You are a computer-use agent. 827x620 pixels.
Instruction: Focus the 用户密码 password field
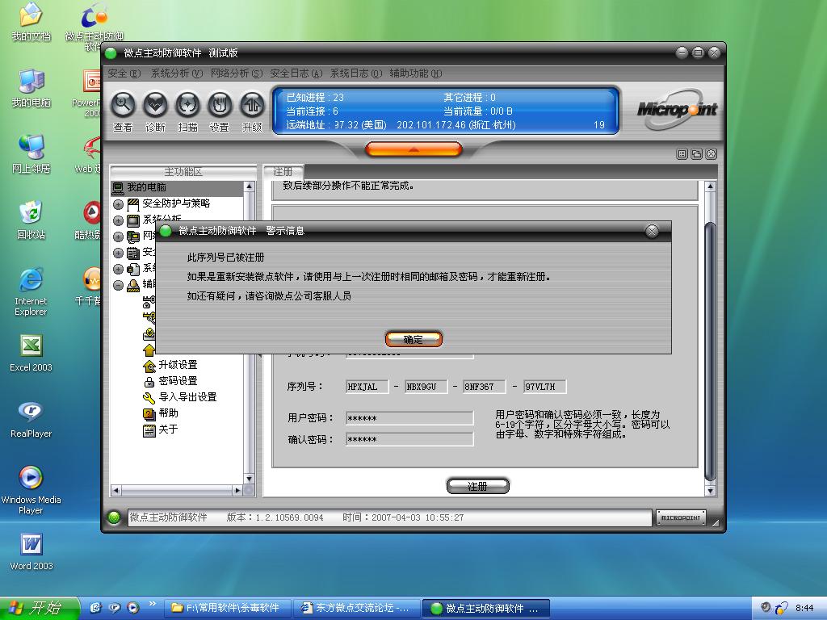(x=409, y=418)
